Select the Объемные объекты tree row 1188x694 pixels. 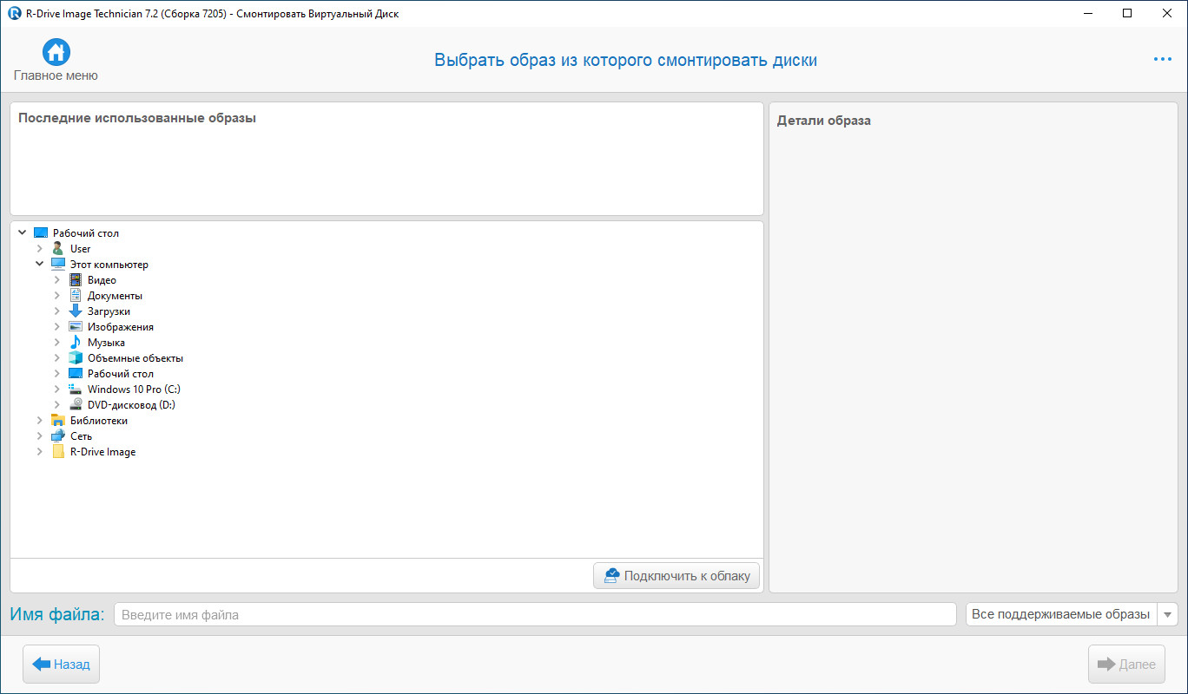pyautogui.click(x=386, y=358)
